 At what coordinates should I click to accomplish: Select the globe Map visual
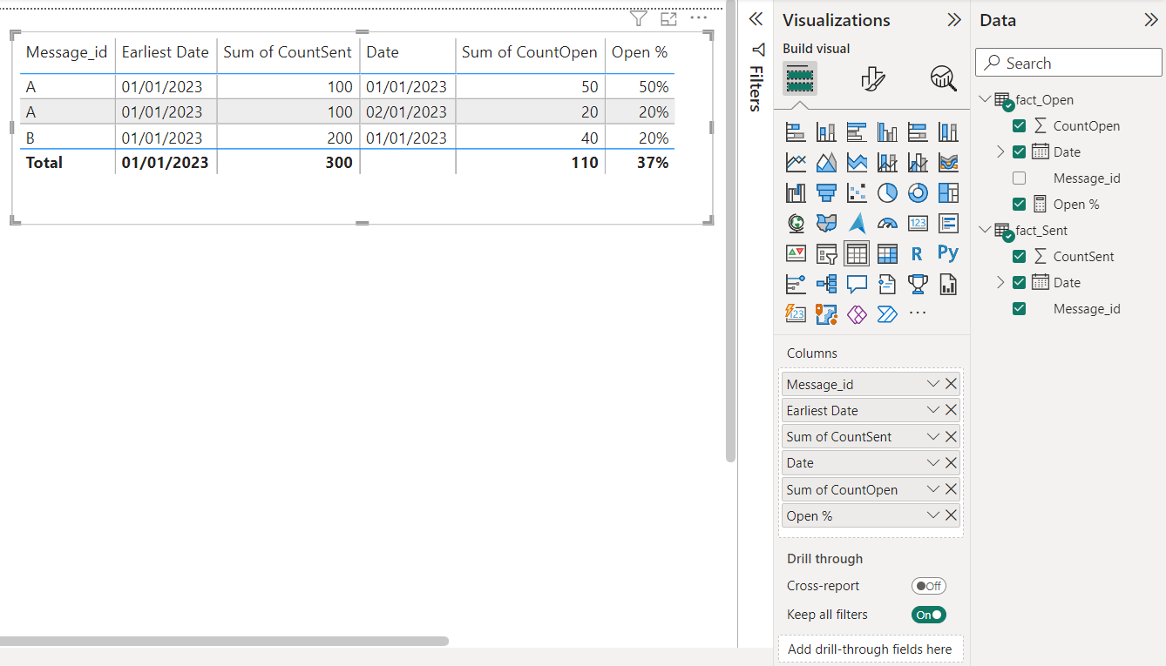(x=796, y=224)
